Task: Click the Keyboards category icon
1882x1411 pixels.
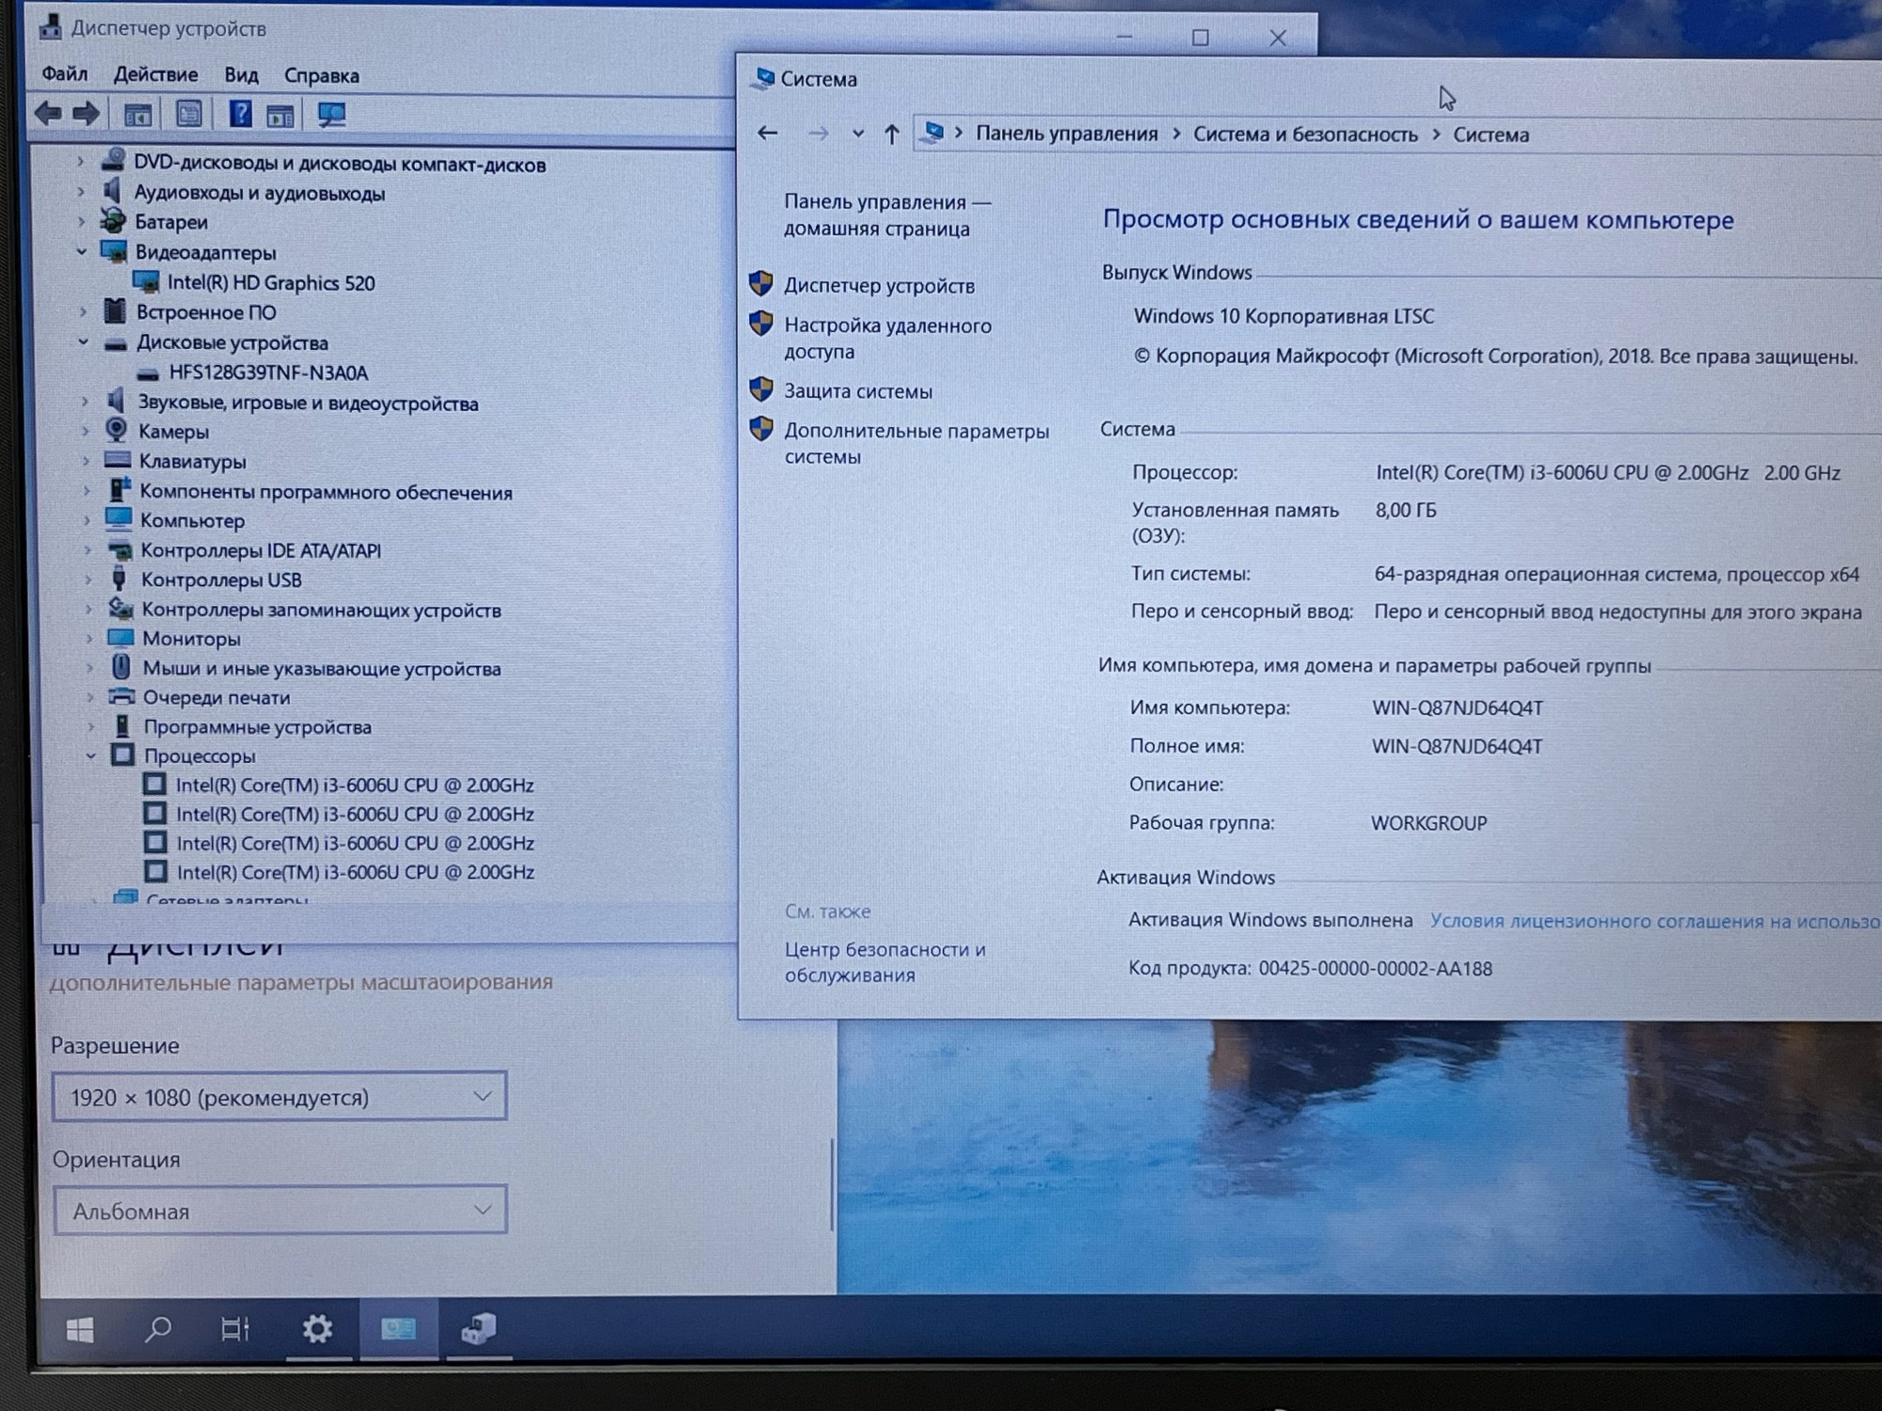Action: pyautogui.click(x=118, y=460)
